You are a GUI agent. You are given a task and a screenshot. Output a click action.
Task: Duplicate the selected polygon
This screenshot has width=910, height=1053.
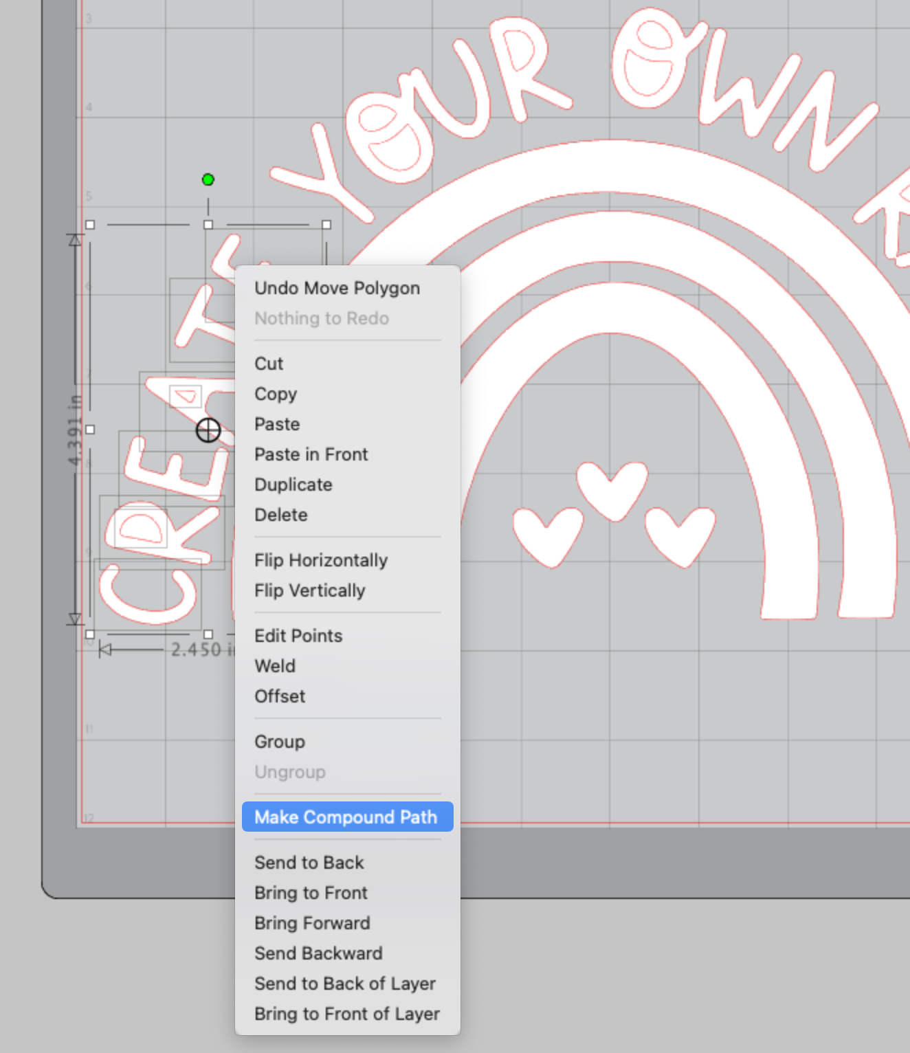point(293,484)
